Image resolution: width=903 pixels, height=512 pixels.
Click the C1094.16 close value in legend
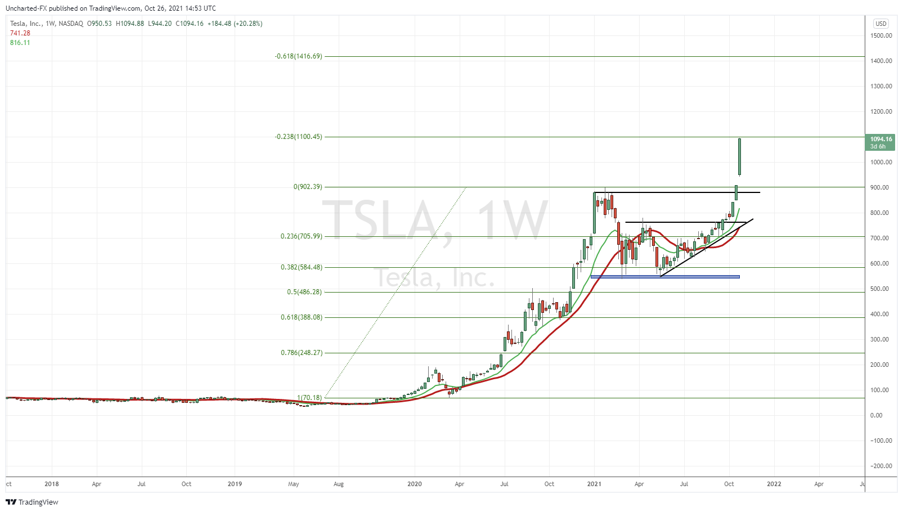tap(190, 24)
